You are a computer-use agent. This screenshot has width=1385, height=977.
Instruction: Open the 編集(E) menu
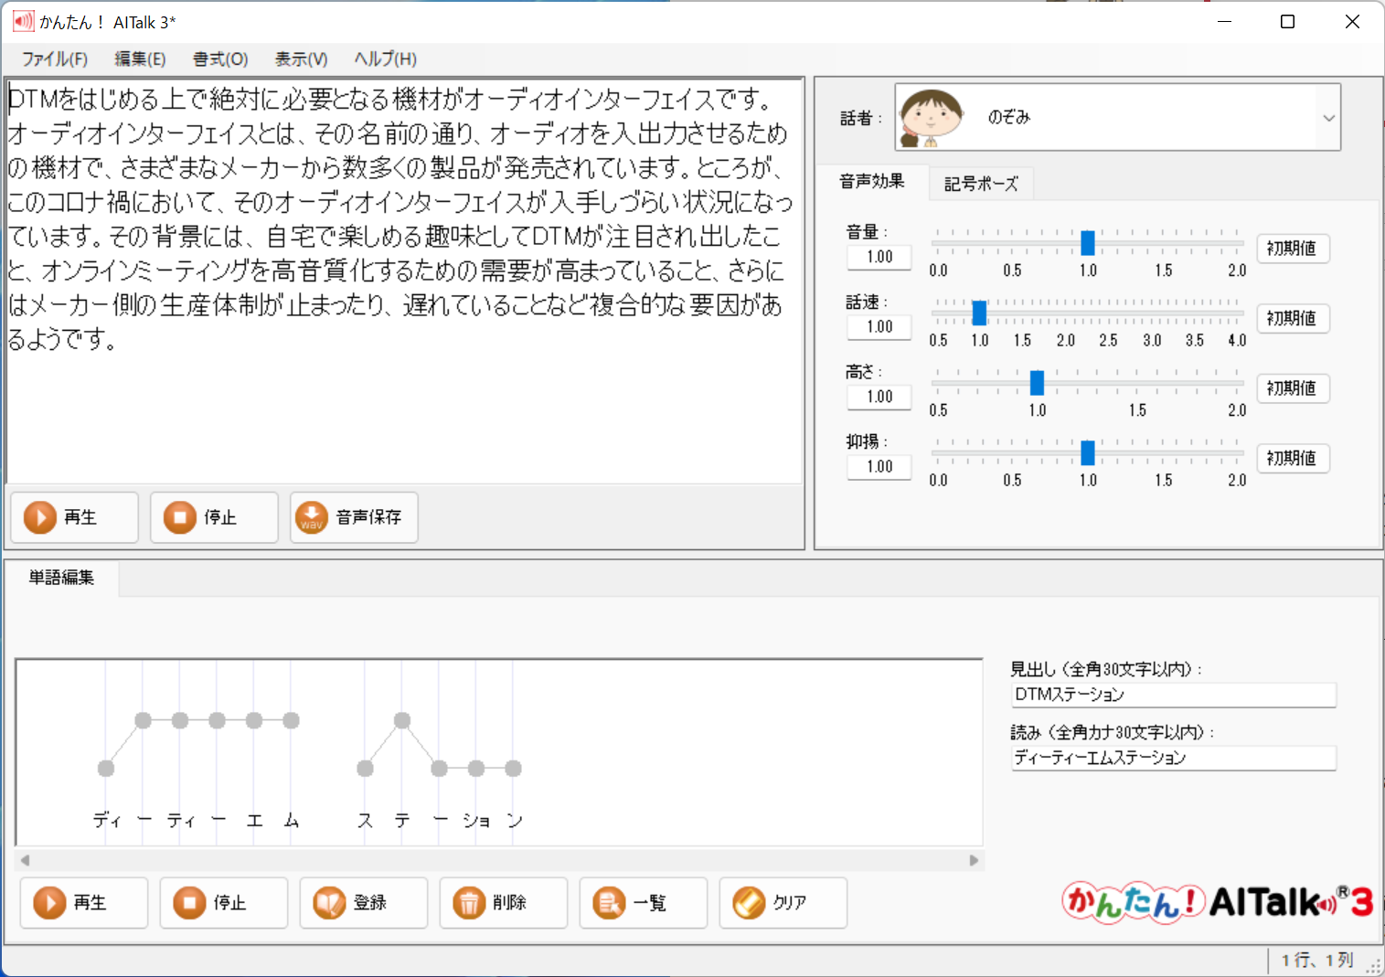pyautogui.click(x=140, y=59)
